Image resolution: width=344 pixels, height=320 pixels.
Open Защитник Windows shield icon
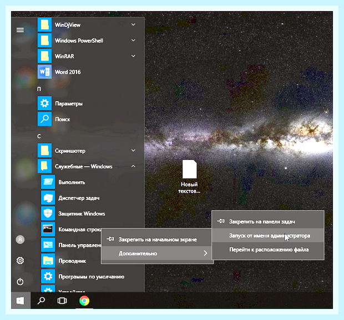pos(48,213)
